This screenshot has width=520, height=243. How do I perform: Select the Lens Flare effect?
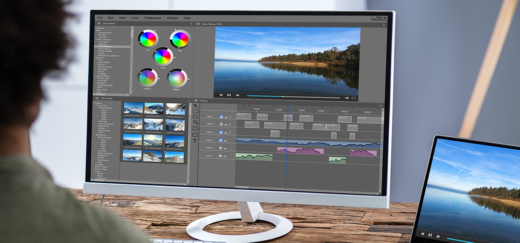102,81
